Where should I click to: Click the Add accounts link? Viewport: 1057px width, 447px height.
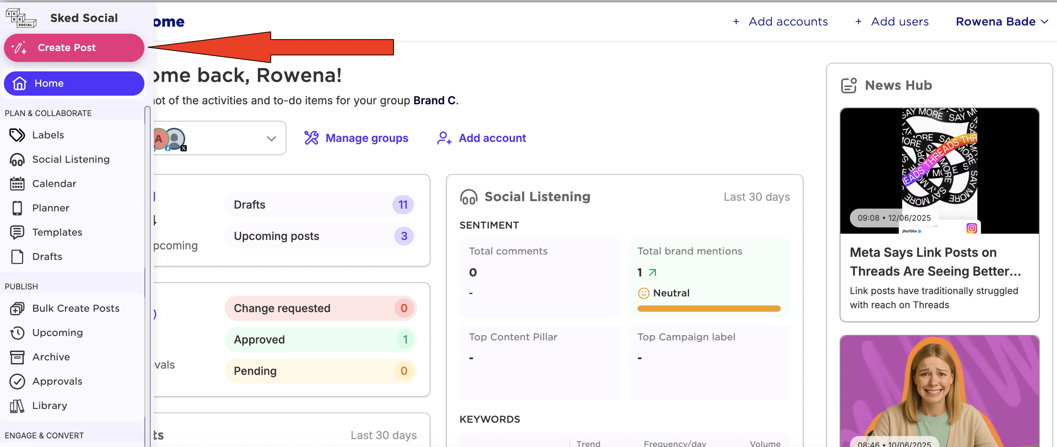point(780,22)
